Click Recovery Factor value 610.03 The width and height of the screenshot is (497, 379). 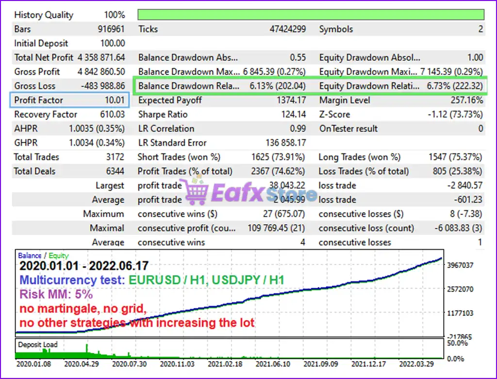(113, 115)
